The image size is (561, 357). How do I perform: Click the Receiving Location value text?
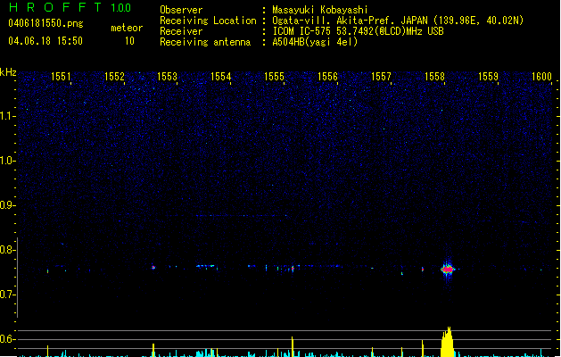tap(398, 21)
